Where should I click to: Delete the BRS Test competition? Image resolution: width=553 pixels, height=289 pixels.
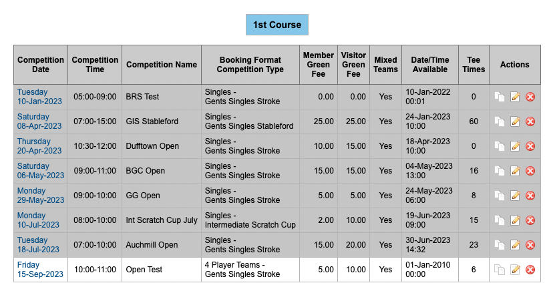[x=530, y=97]
